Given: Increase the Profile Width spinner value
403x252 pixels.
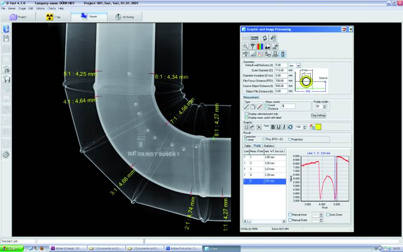Looking at the screenshot, I should (x=323, y=105).
